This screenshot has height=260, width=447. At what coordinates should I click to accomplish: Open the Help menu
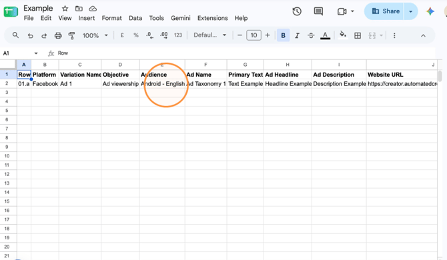click(x=241, y=18)
